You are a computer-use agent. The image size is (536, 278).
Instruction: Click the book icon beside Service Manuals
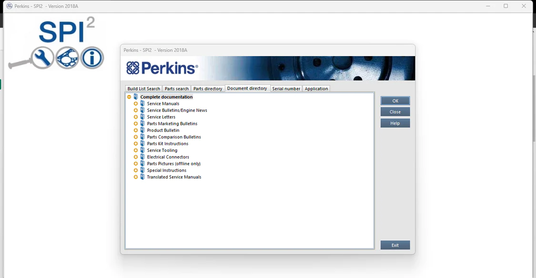[x=142, y=104]
